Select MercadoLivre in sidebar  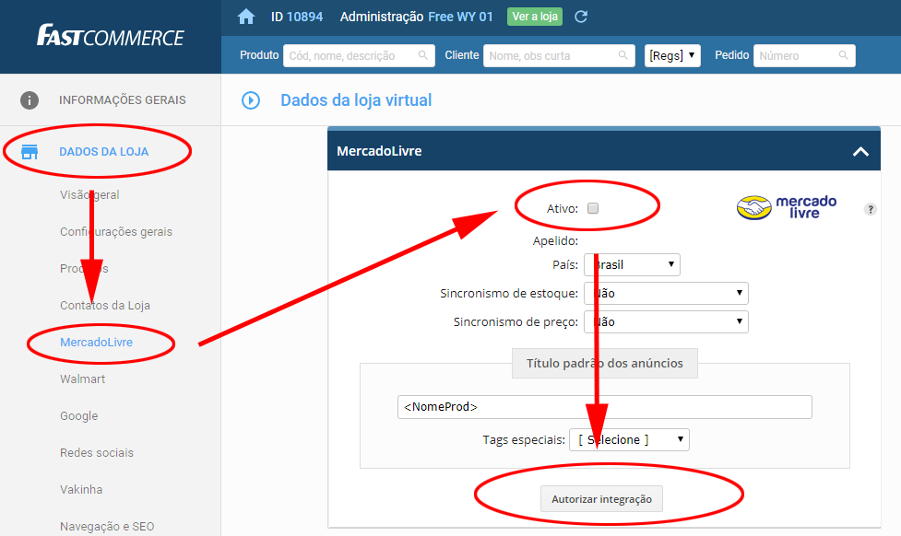(97, 342)
